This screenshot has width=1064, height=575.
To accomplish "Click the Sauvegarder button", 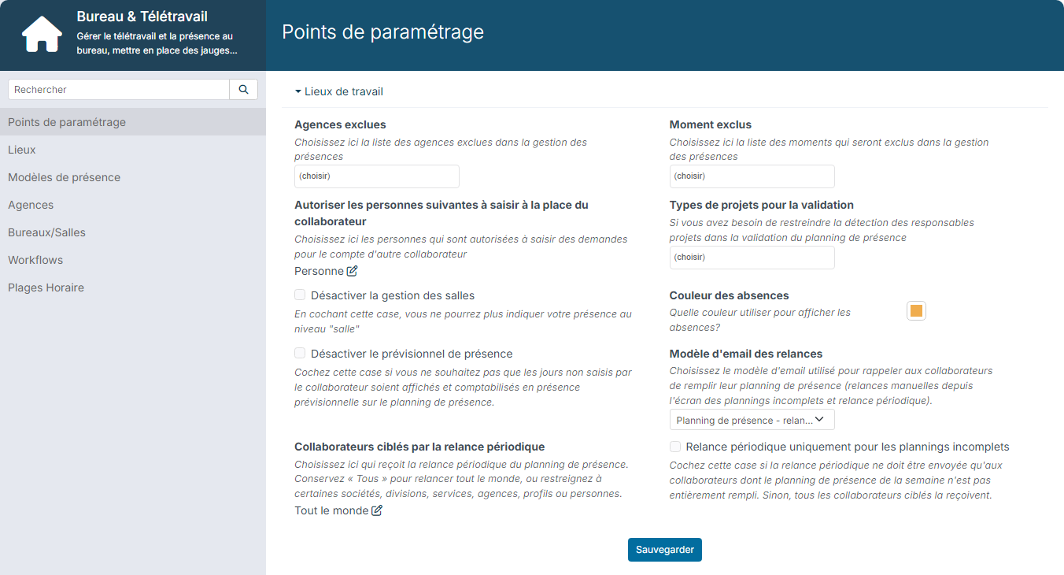I will click(665, 550).
